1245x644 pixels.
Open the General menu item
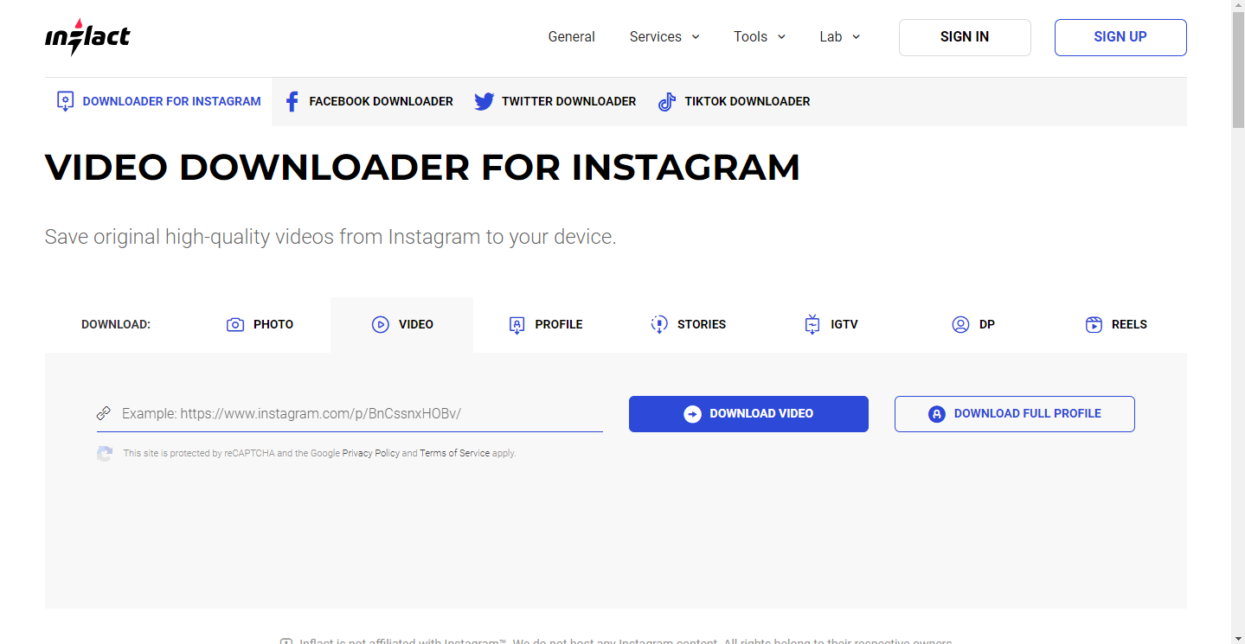click(572, 36)
